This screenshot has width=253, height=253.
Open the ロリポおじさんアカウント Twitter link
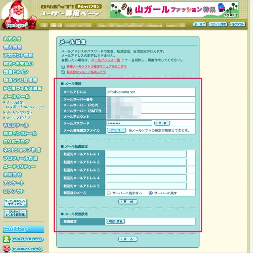[x=28, y=249]
